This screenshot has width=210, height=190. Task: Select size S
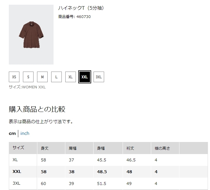click(x=28, y=77)
